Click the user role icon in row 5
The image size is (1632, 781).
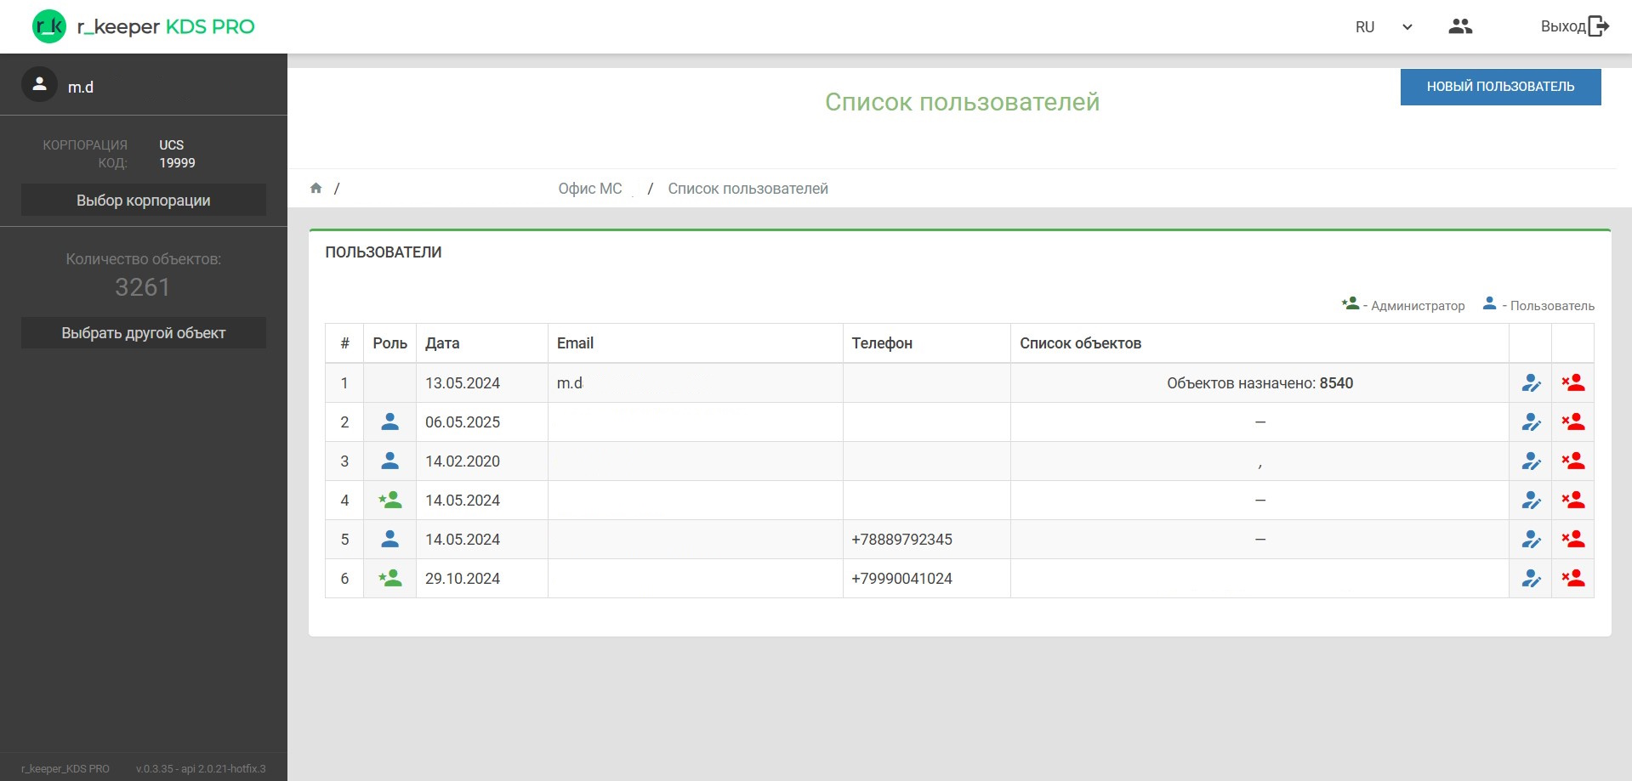tap(390, 540)
